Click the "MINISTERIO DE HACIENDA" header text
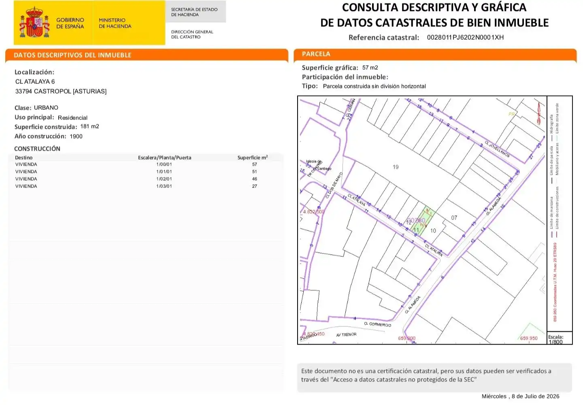Image resolution: width=583 pixels, height=405 pixels. click(115, 23)
